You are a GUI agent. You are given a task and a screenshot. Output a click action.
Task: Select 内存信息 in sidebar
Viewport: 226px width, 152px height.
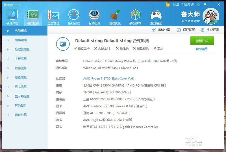(25, 68)
